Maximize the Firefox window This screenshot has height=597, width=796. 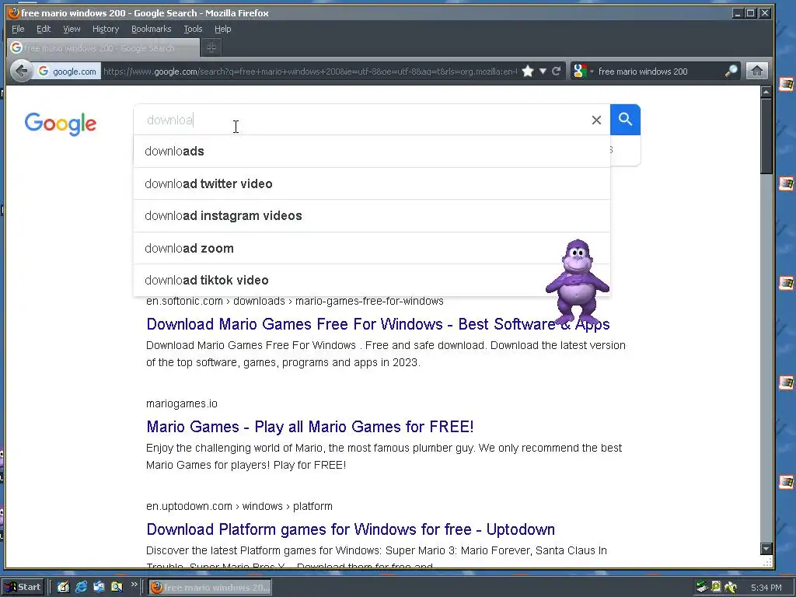click(x=751, y=13)
